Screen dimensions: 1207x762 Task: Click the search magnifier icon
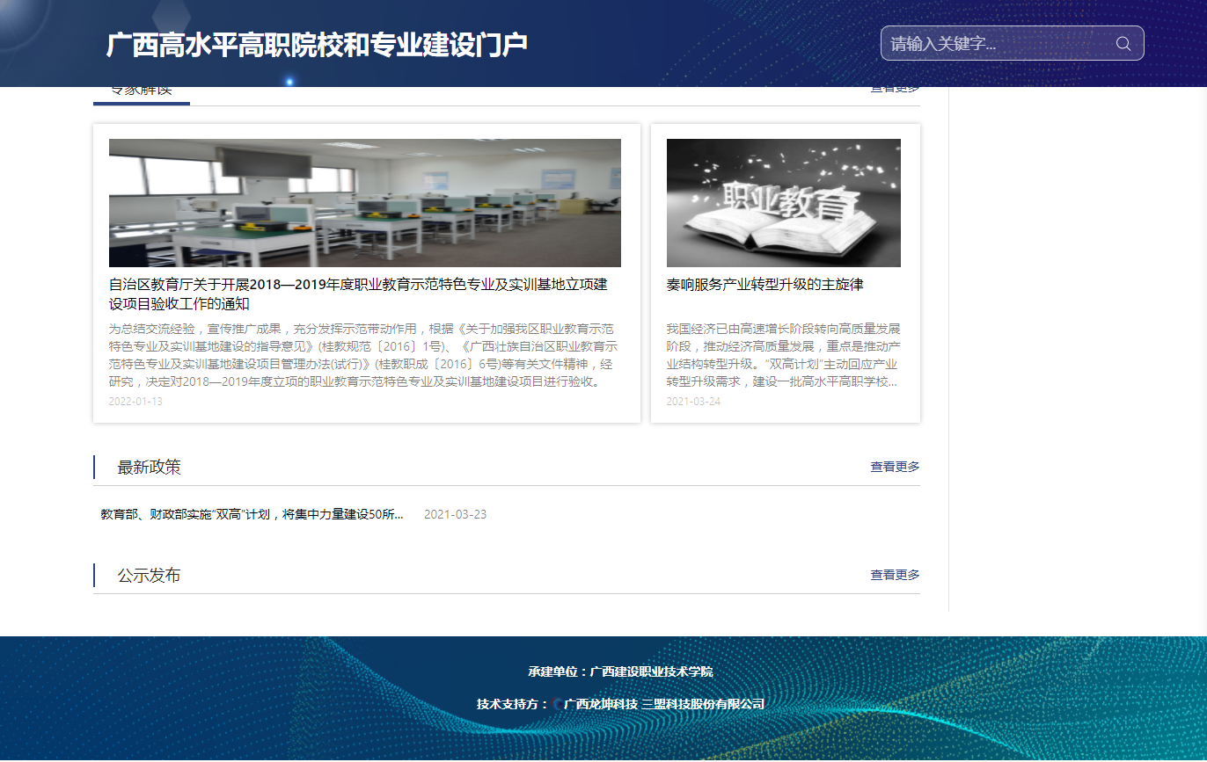pyautogui.click(x=1123, y=43)
